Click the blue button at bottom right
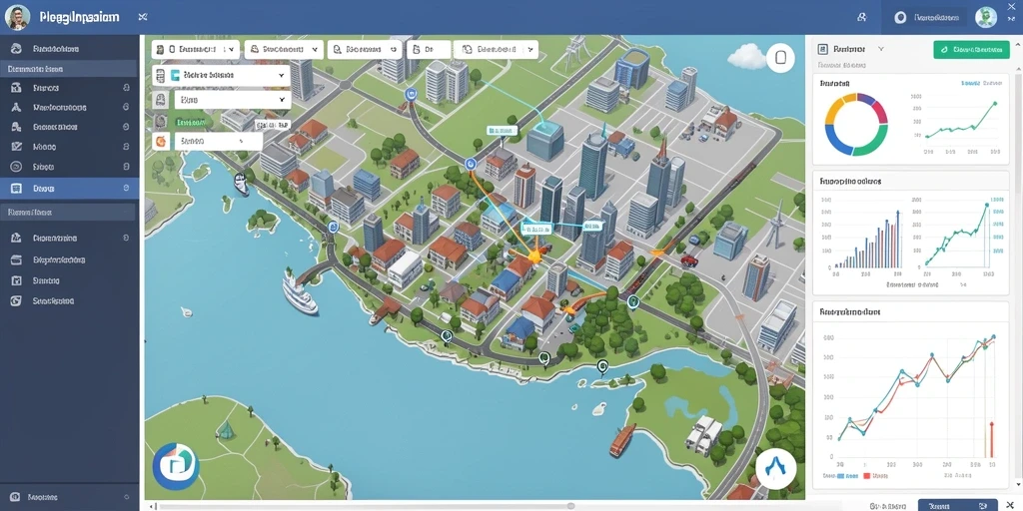This screenshot has width=1023, height=511. point(958,505)
